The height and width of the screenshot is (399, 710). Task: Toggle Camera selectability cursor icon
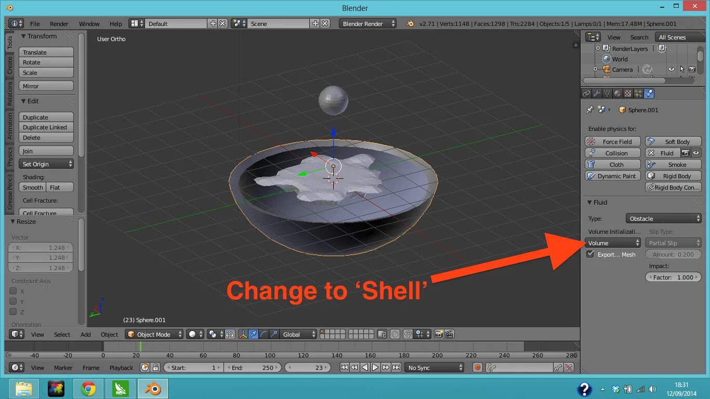click(682, 69)
